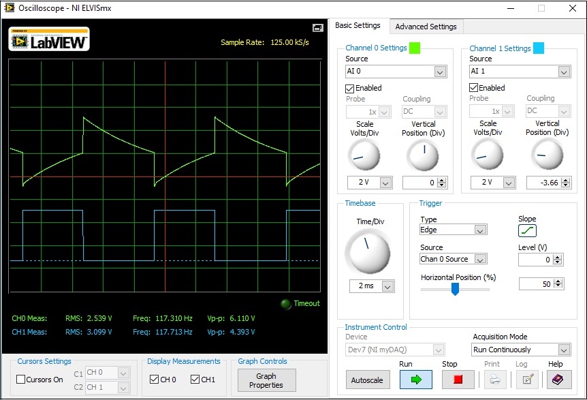Switch to the Advanced Settings tab
This screenshot has width=587, height=400.
point(426,27)
